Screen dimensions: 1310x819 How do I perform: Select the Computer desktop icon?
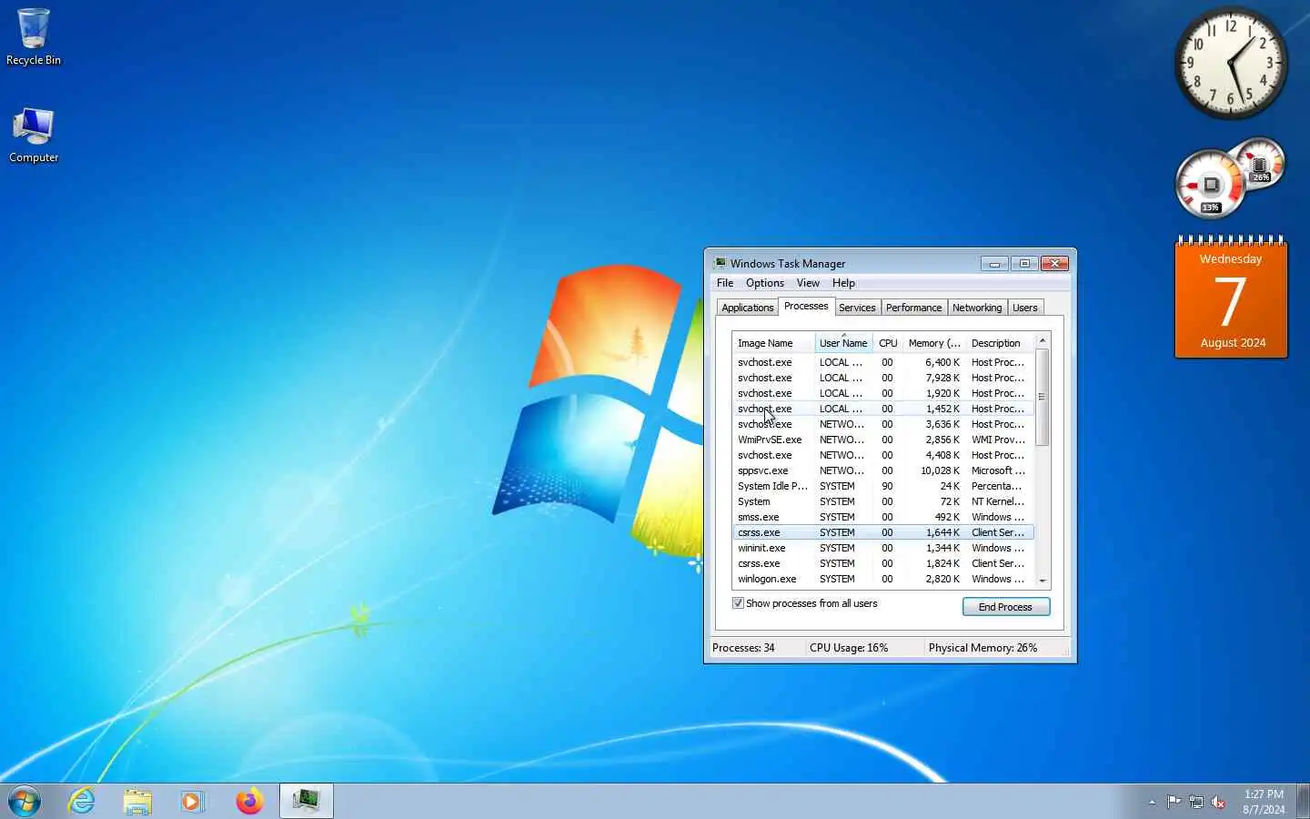34,135
